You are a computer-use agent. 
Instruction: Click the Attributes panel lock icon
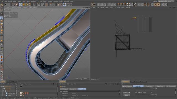[116, 84]
